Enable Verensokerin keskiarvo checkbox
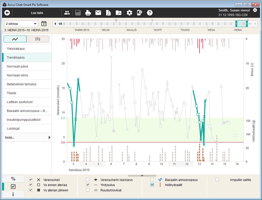The image size is (262, 200). coord(88,180)
